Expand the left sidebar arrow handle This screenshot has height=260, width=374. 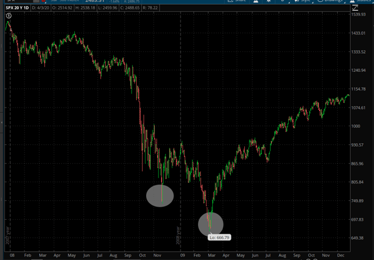click(2, 122)
